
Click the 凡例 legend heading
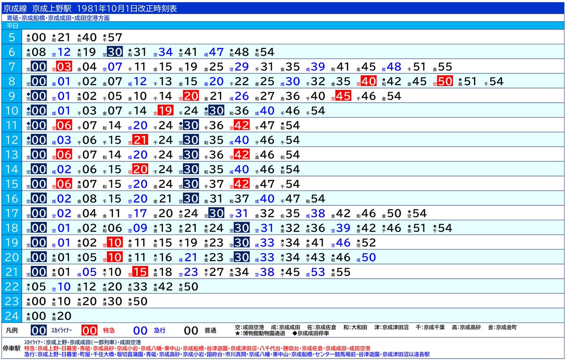tap(12, 331)
